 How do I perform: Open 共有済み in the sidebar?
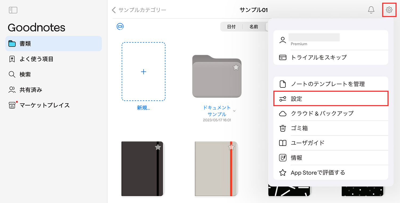pyautogui.click(x=54, y=90)
